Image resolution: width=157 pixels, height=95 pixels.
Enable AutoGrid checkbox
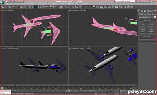coord(143,23)
